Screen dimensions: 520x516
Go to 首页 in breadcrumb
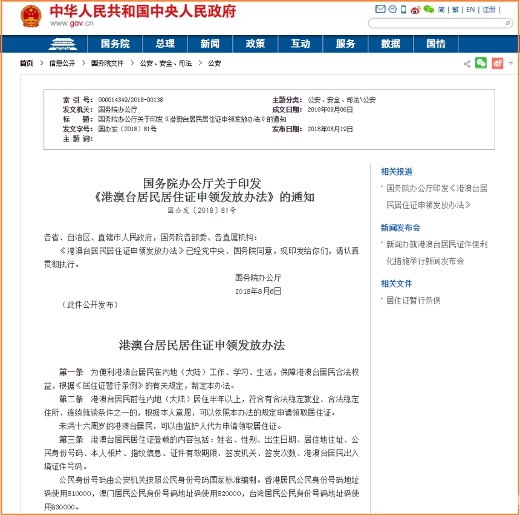[x=27, y=63]
